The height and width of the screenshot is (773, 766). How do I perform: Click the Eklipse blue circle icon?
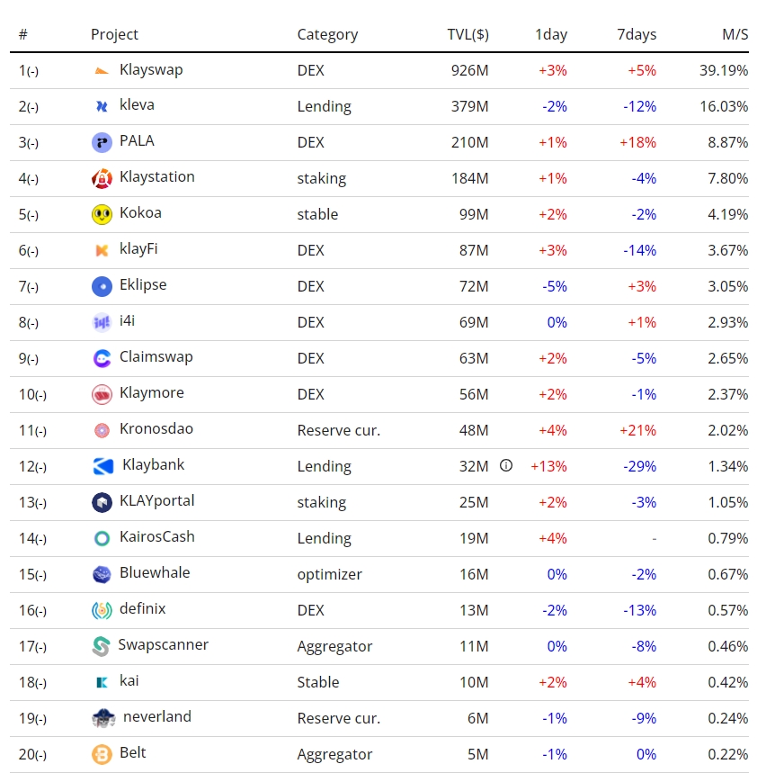click(x=102, y=286)
